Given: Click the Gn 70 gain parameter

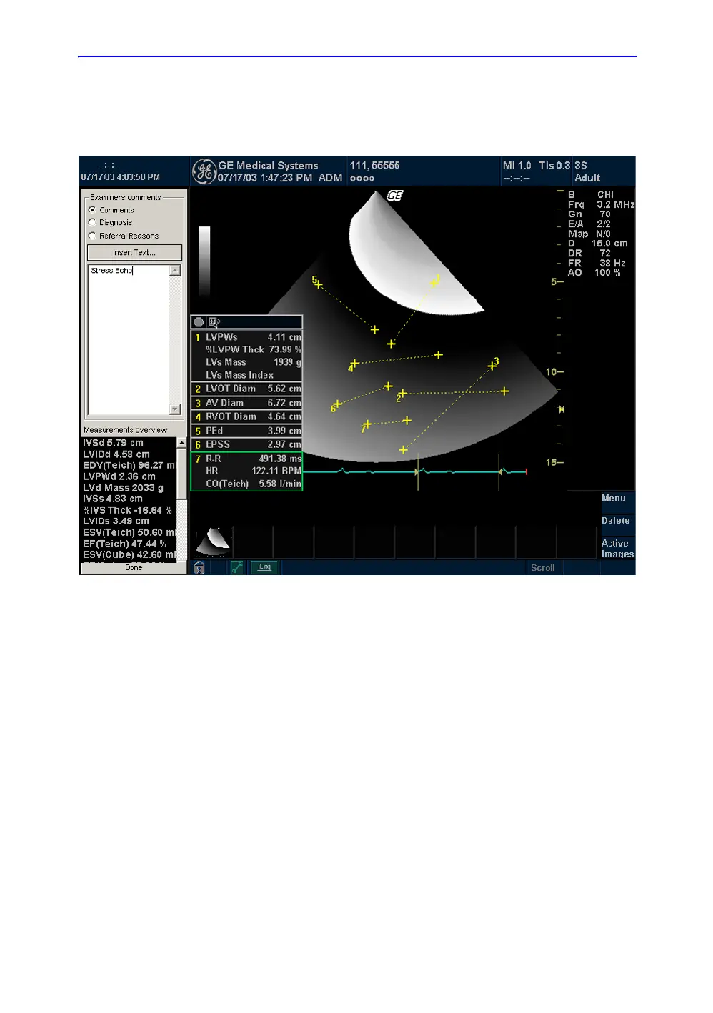Looking at the screenshot, I should [589, 214].
